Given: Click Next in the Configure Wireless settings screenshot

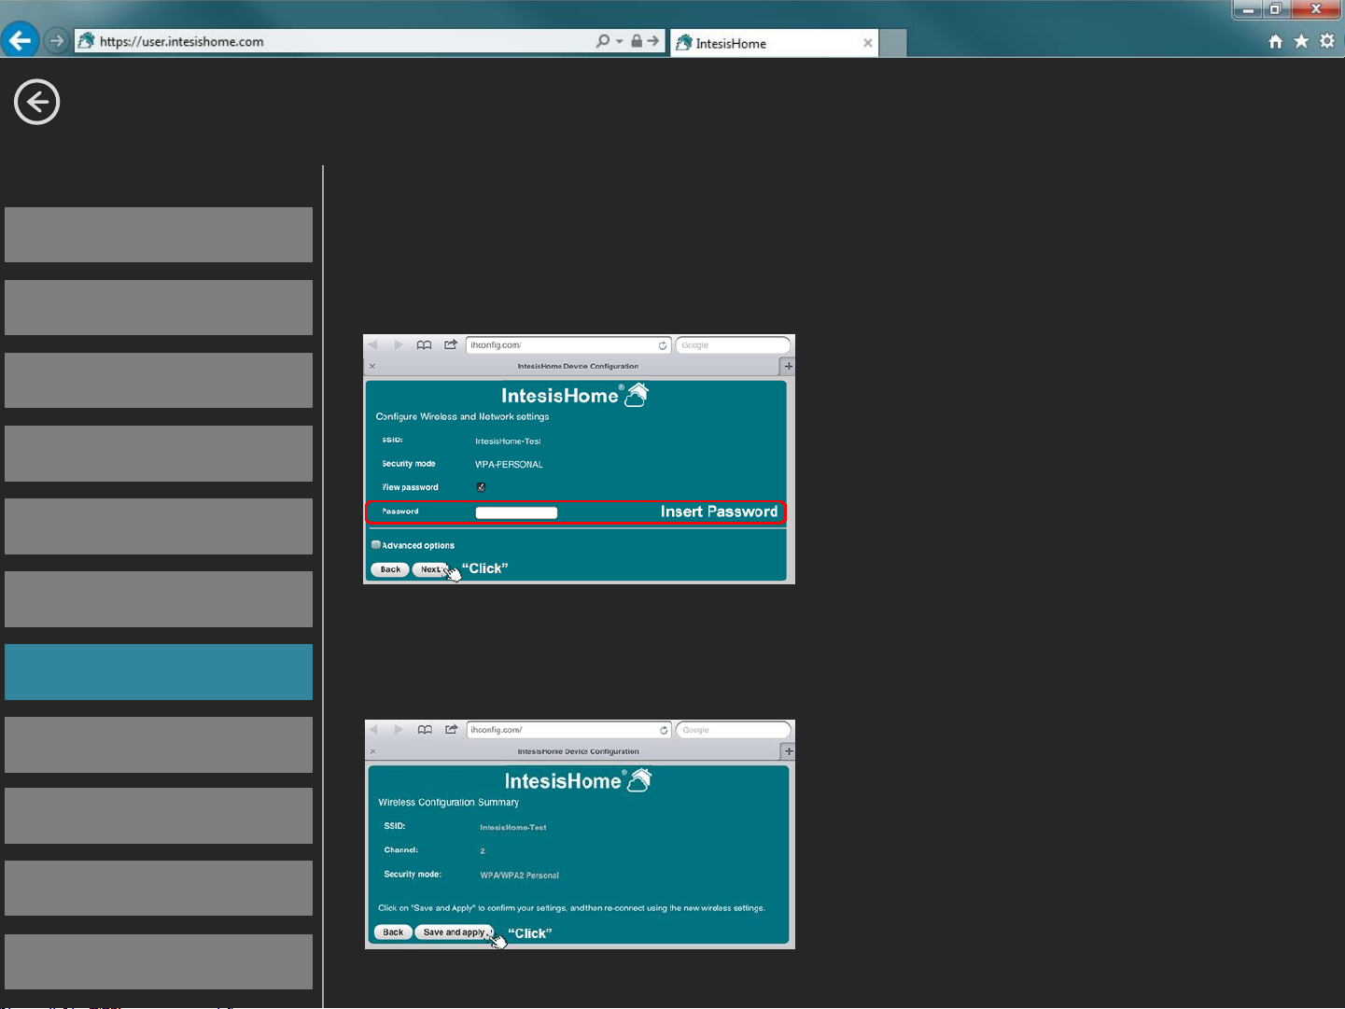Looking at the screenshot, I should 430,569.
